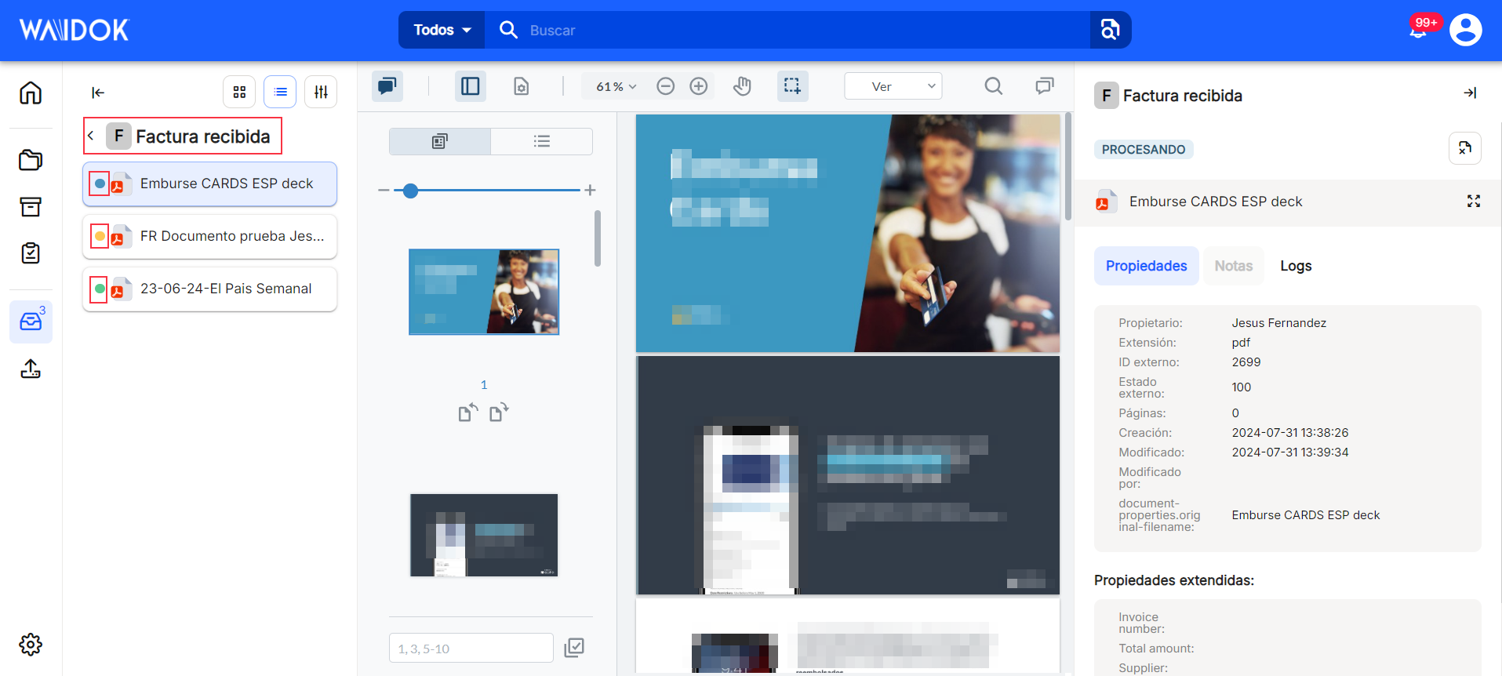Rotate page one counterclockwise
1502x676 pixels.
point(468,412)
